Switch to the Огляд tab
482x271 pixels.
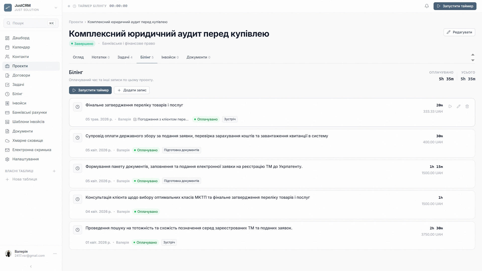[78, 57]
